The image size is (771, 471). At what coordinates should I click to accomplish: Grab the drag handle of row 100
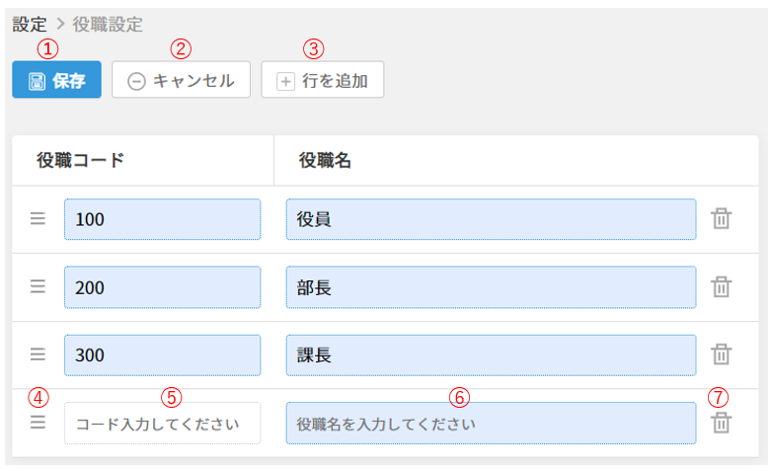[x=38, y=219]
